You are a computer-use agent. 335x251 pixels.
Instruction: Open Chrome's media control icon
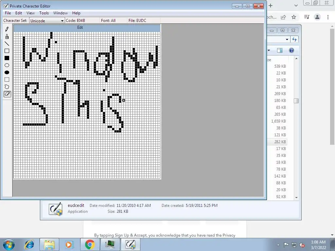pyautogui.click(x=307, y=17)
